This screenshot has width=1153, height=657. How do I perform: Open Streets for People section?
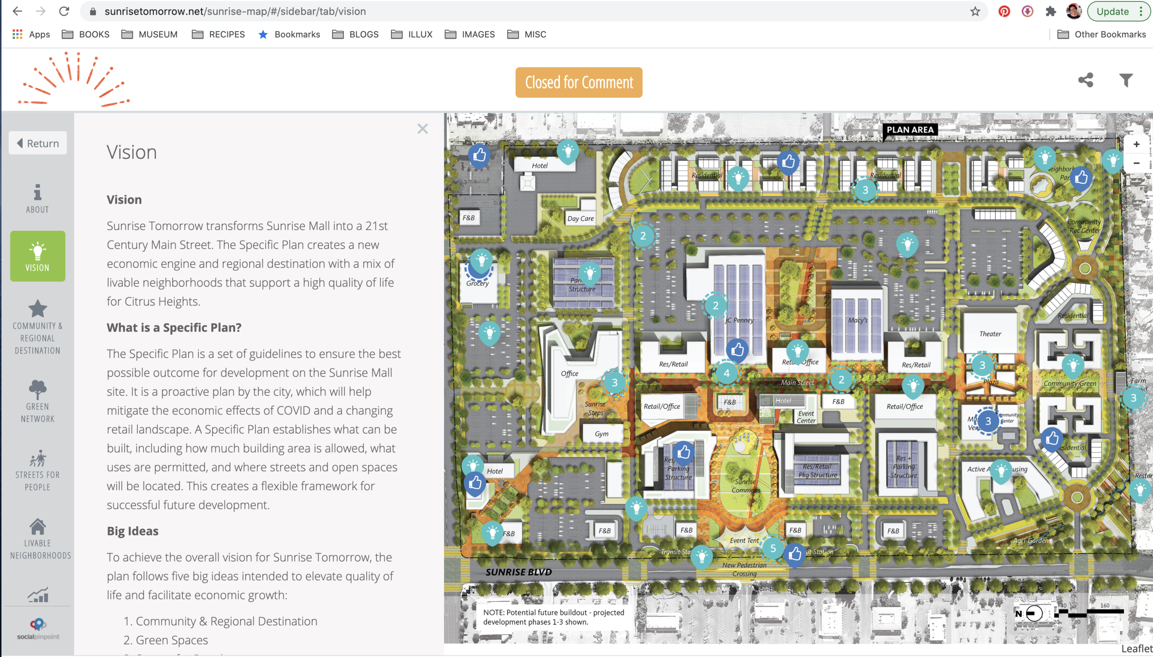pos(37,470)
